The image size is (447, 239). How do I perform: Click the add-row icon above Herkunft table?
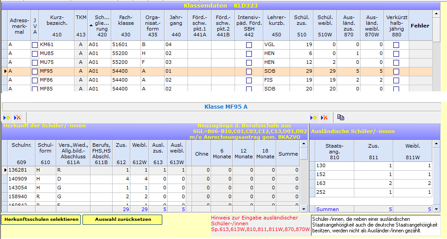click(7, 118)
